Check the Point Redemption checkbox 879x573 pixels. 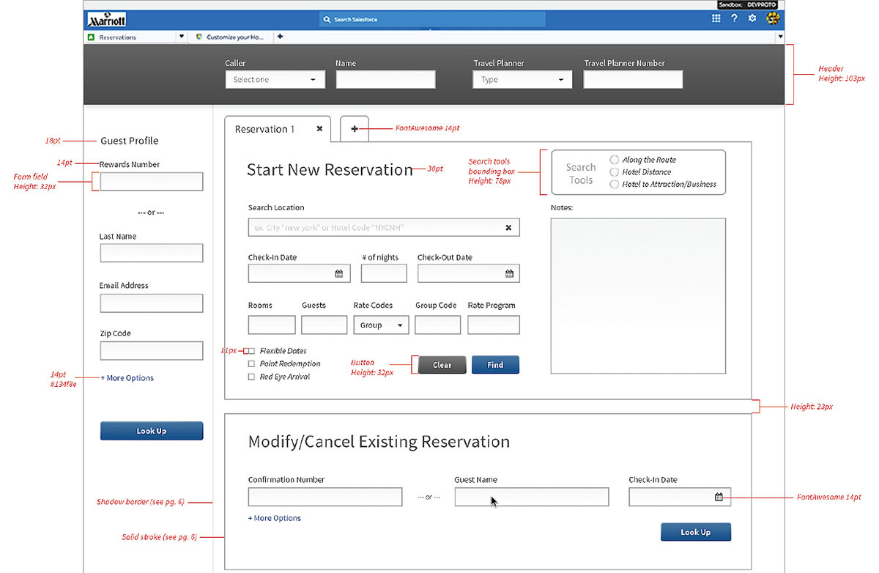click(x=251, y=363)
